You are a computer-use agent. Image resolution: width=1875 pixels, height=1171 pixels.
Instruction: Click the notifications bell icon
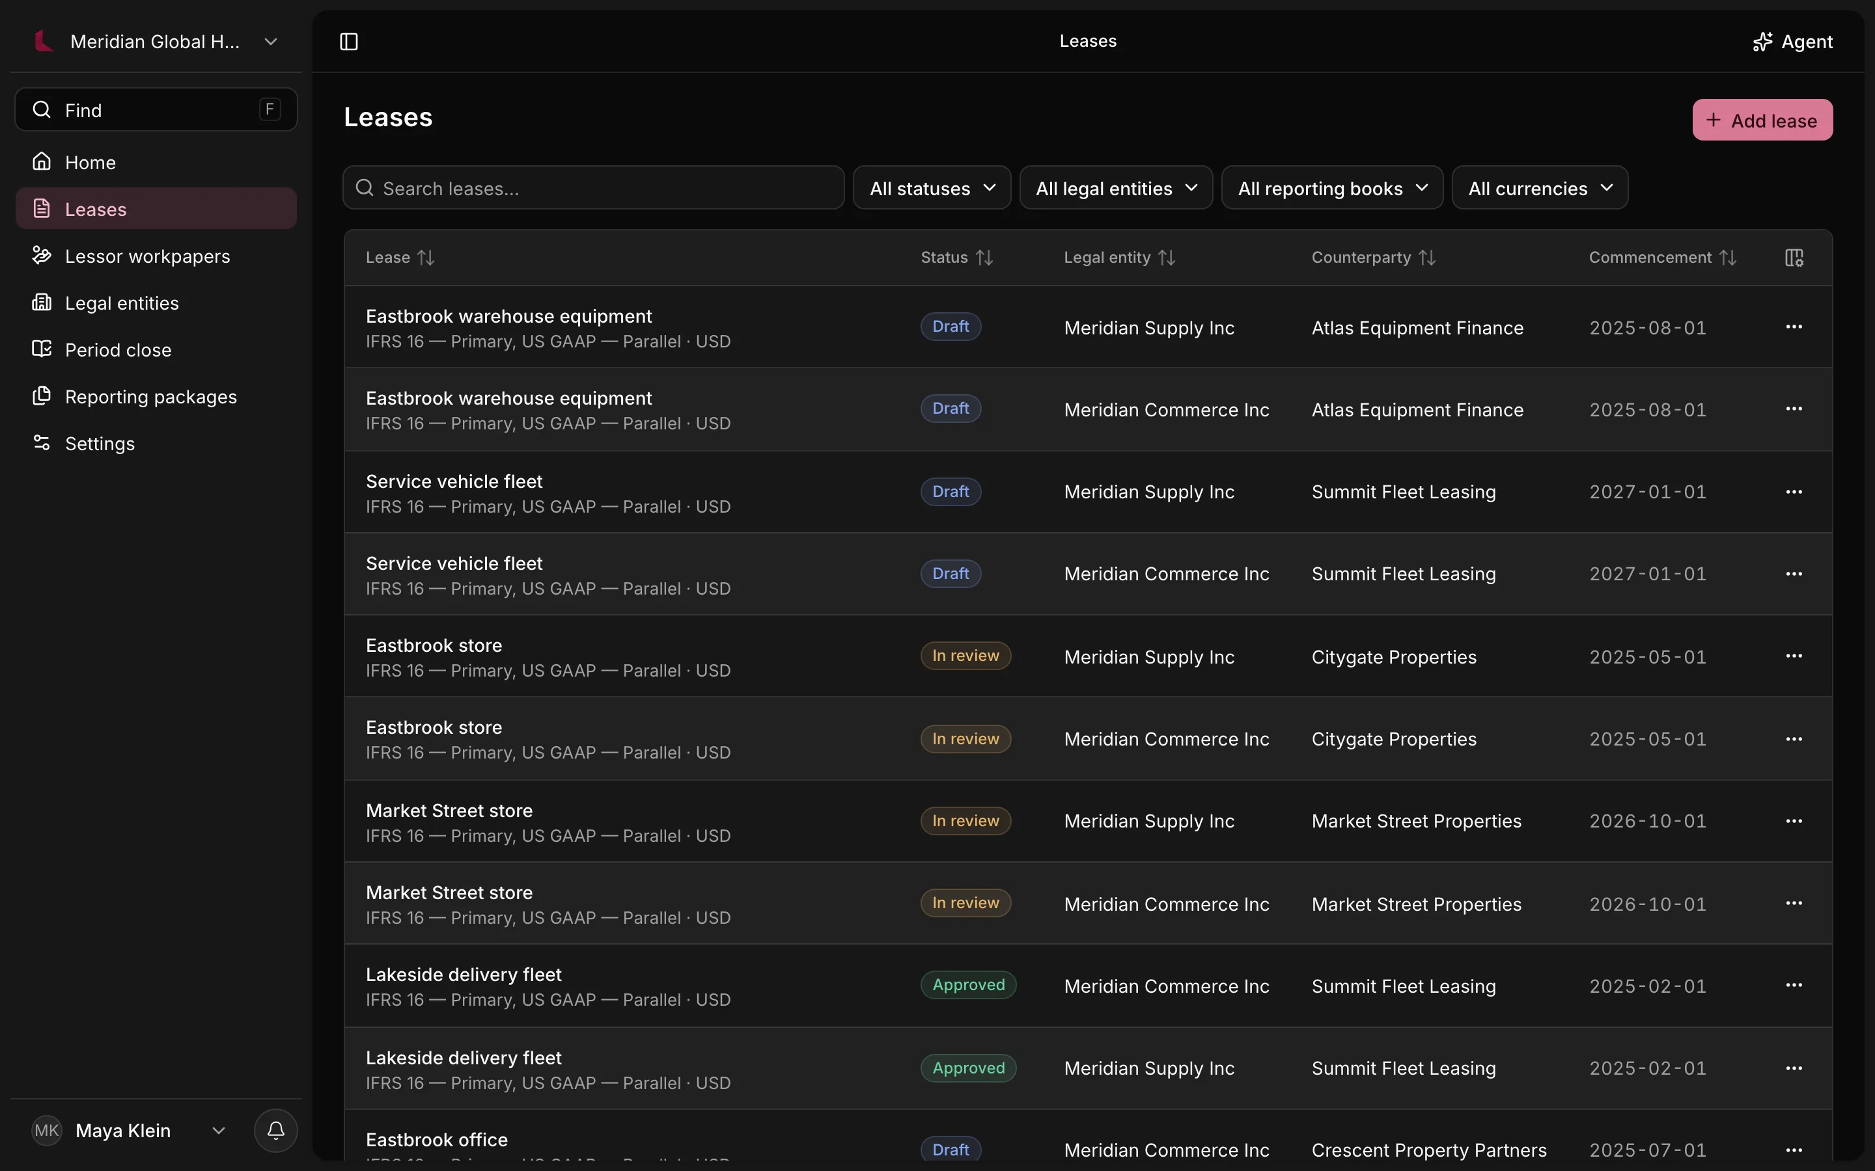click(276, 1131)
